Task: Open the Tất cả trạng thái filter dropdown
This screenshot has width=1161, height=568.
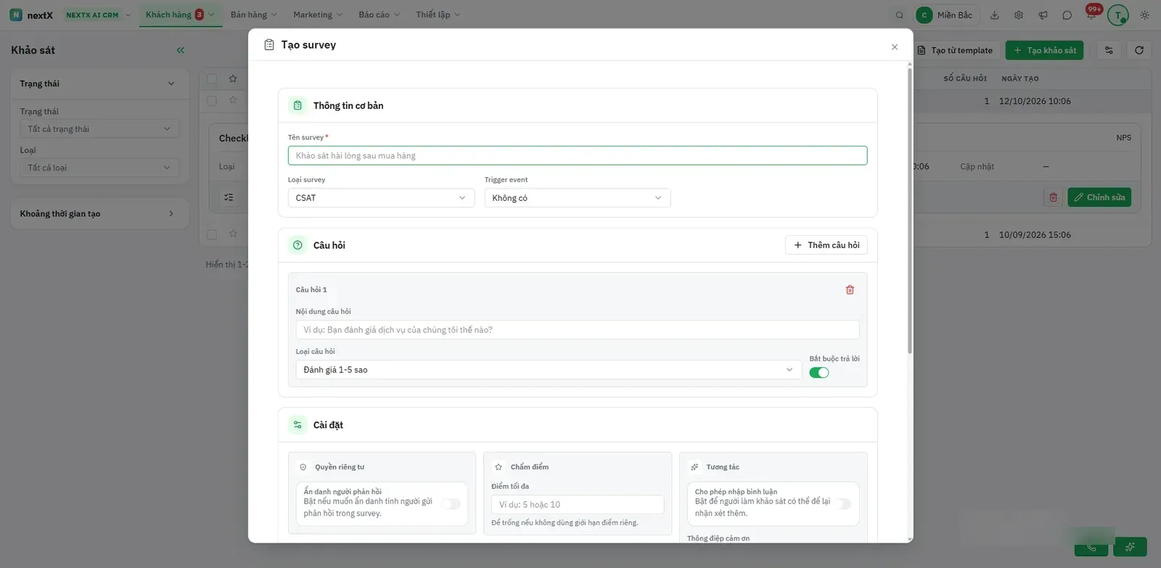Action: pos(99,129)
